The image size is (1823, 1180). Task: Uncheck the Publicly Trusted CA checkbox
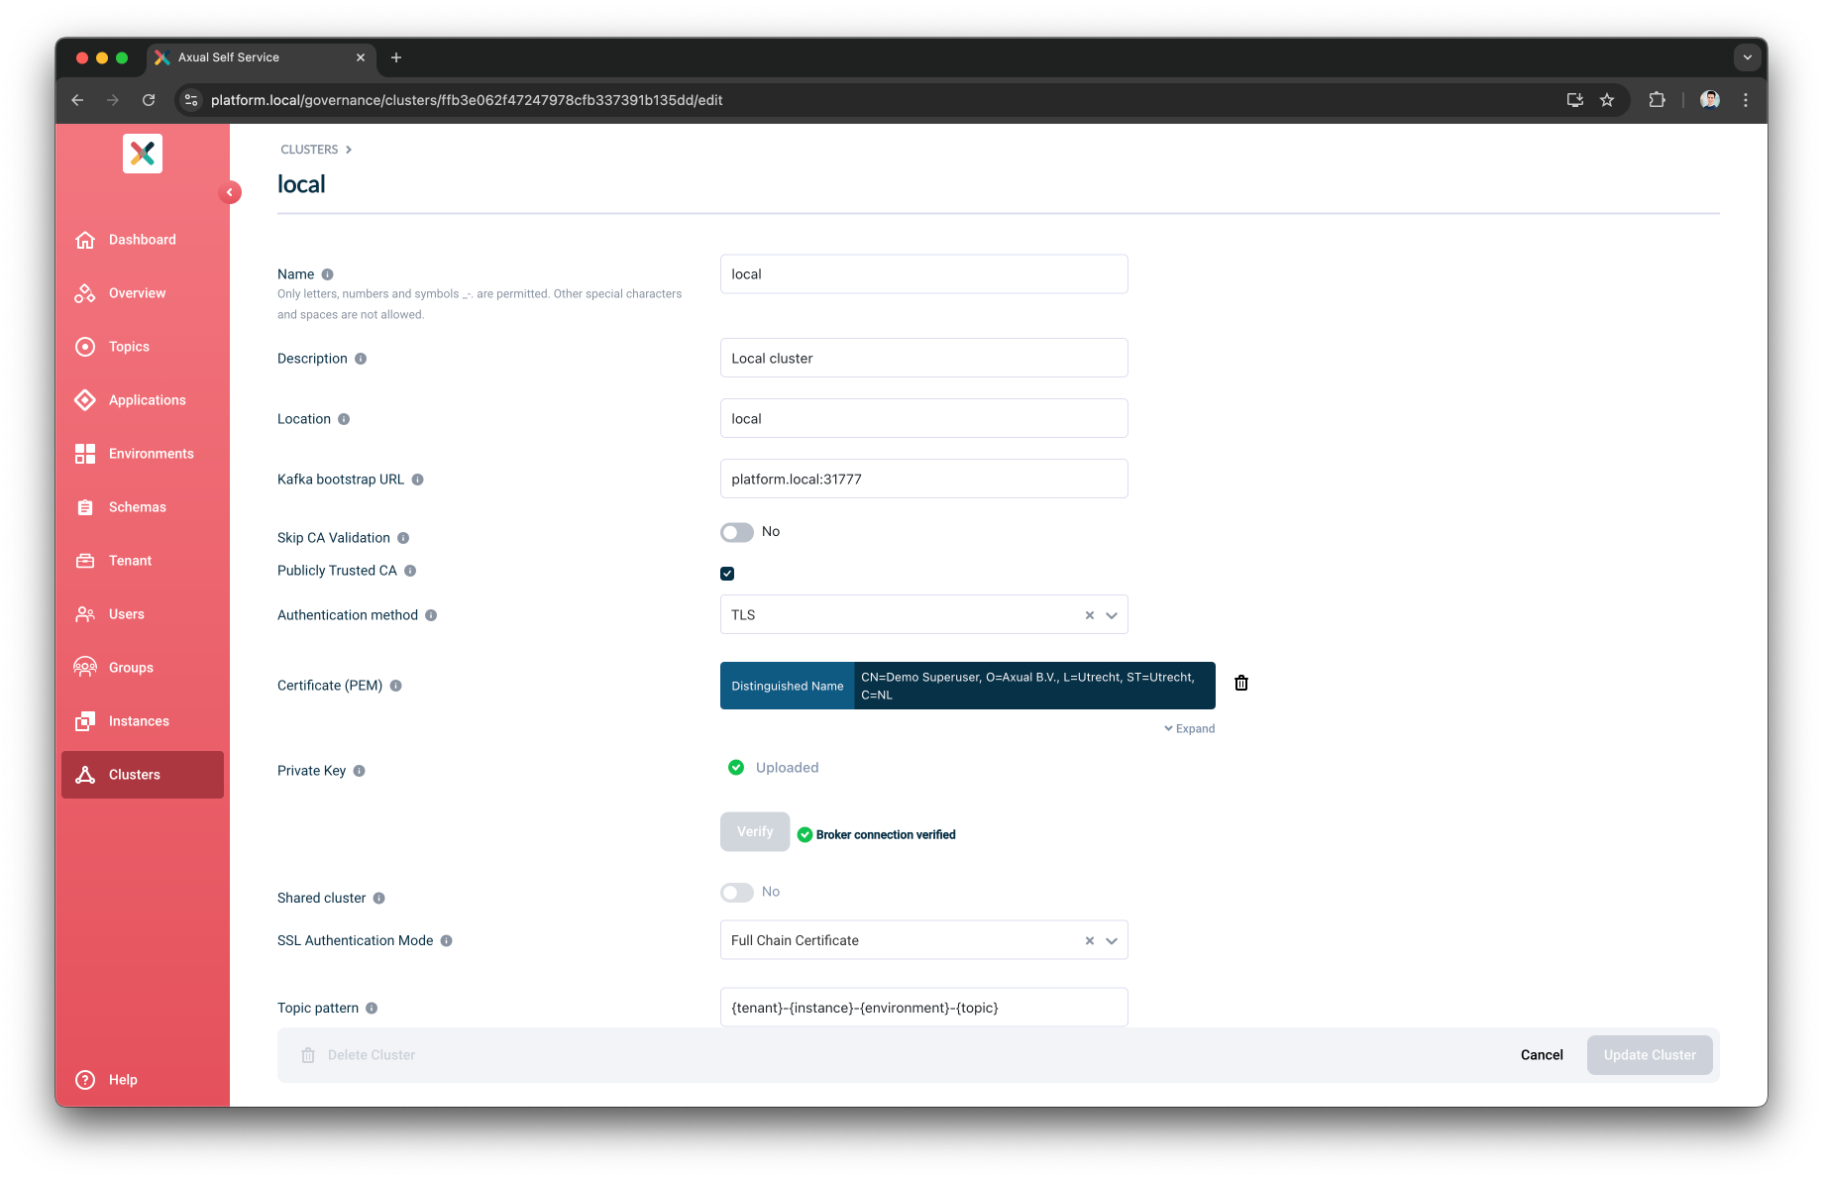tap(727, 574)
